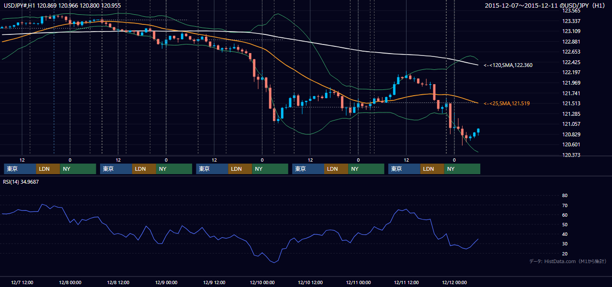Click the leftmost NY session block
The width and height of the screenshot is (612, 287).
pos(78,169)
